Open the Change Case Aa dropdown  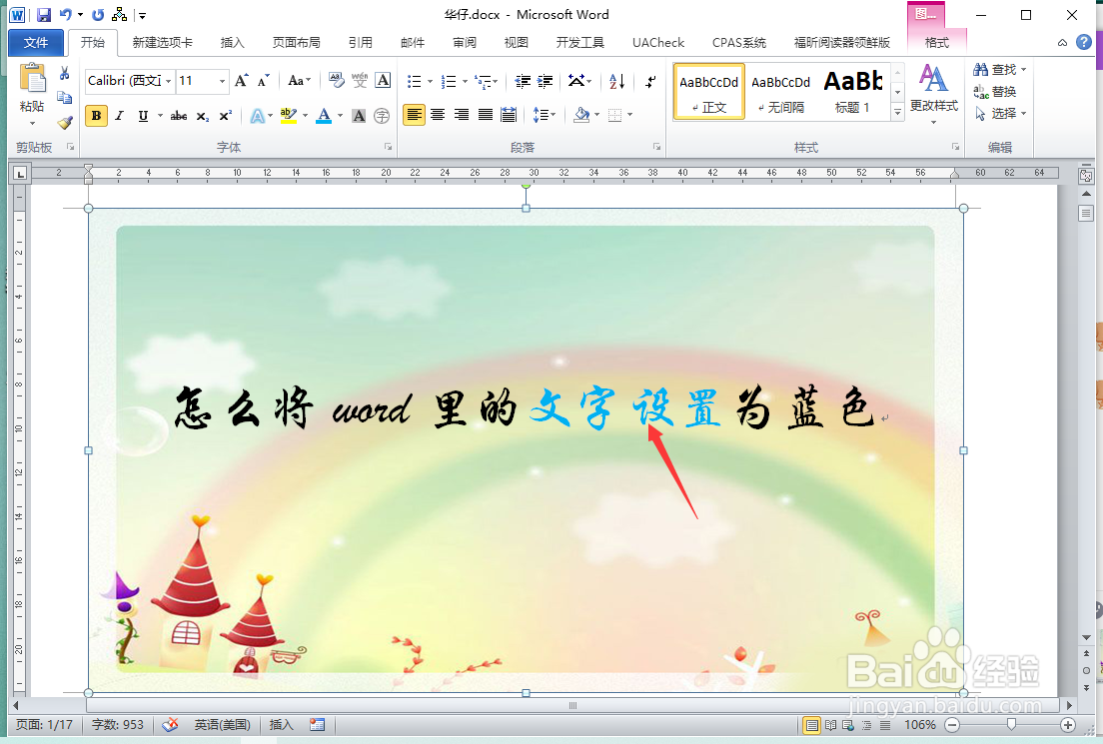[x=299, y=81]
